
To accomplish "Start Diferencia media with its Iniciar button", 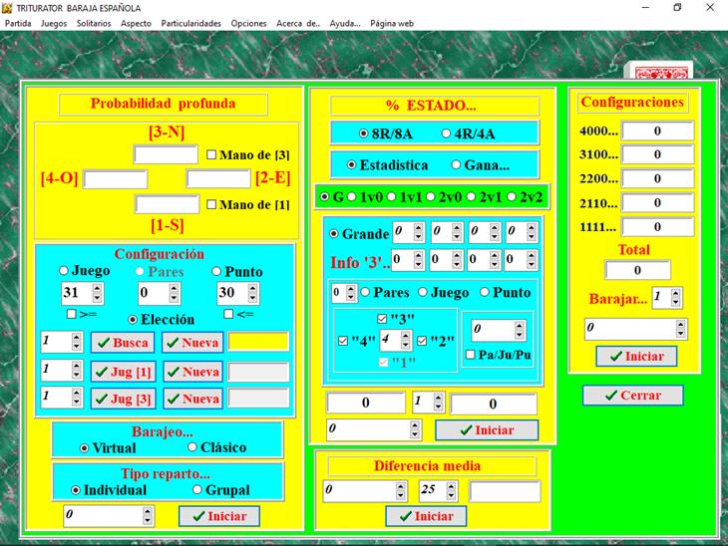I will tap(425, 516).
